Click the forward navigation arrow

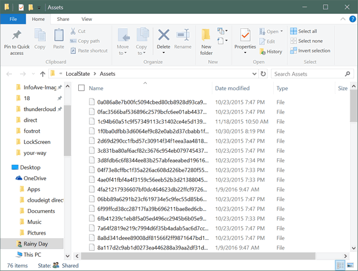tap(23, 74)
